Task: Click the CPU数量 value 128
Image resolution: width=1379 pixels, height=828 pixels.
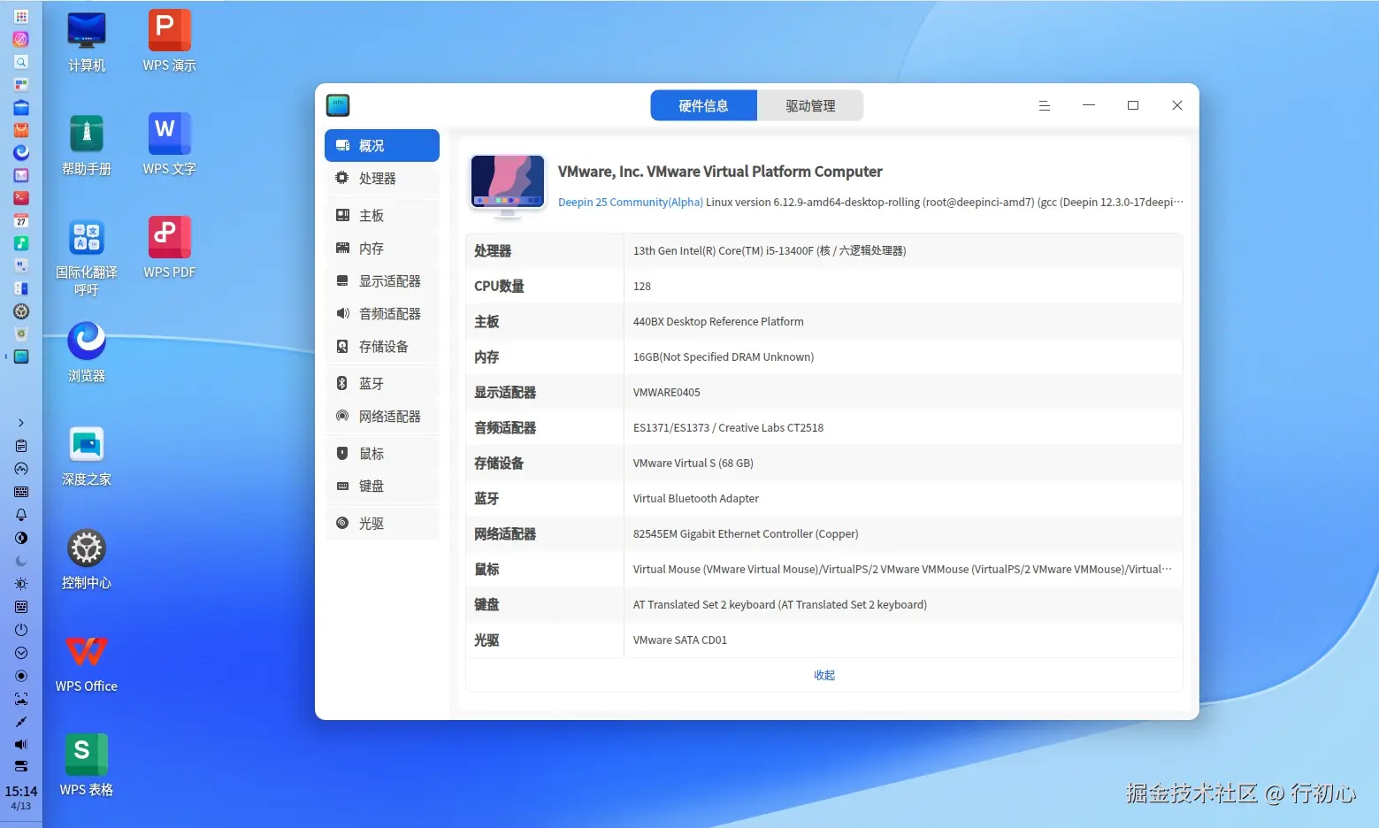Action: point(642,287)
